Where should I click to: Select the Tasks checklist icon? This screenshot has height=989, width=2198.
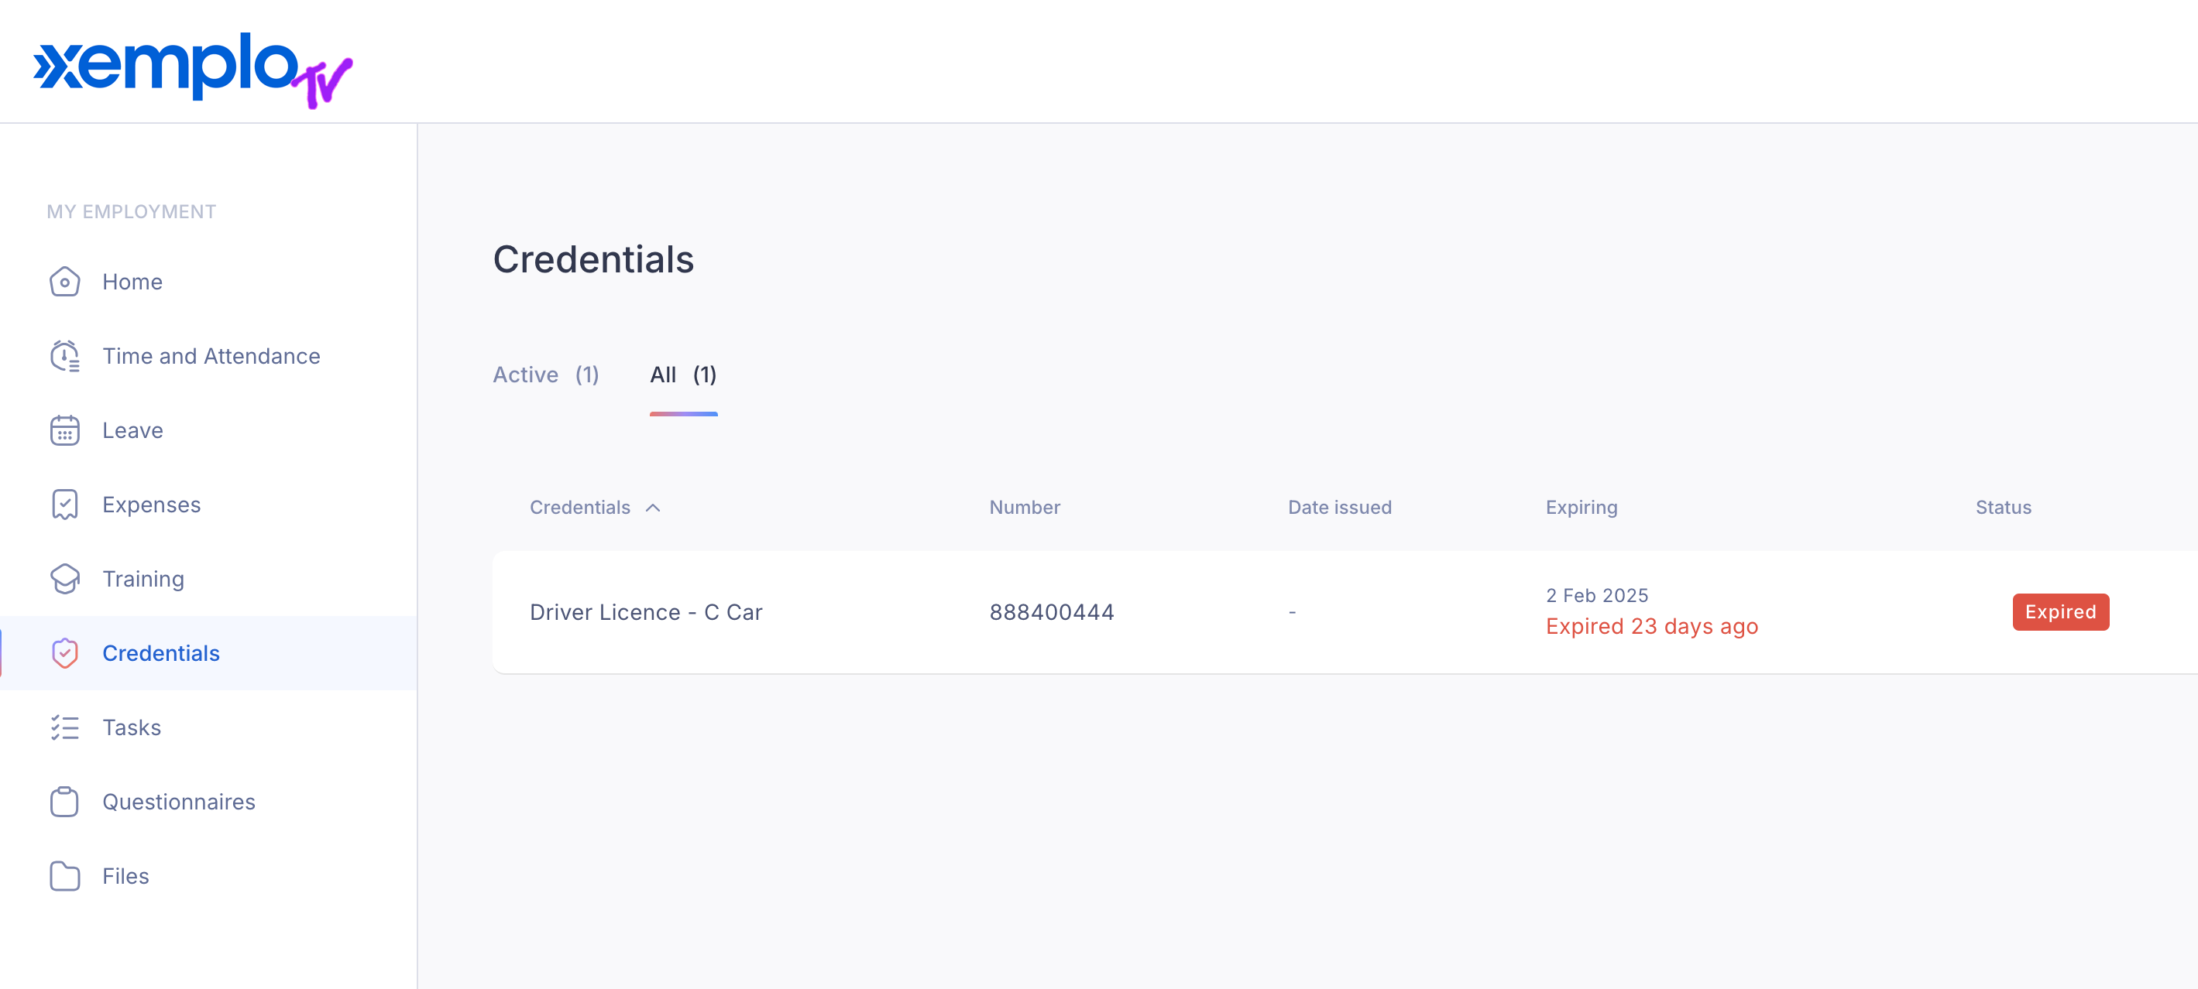coord(65,727)
